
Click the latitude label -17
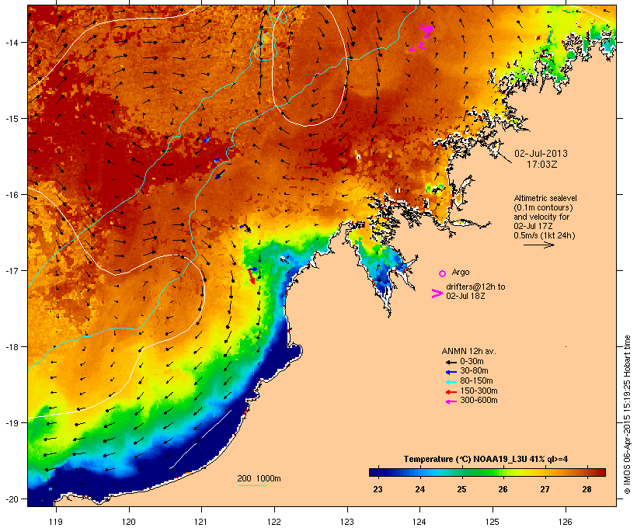tap(12, 270)
